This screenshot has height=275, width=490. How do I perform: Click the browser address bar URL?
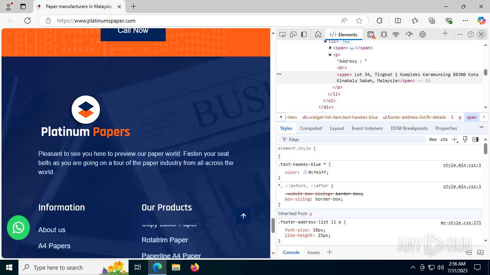point(96,21)
